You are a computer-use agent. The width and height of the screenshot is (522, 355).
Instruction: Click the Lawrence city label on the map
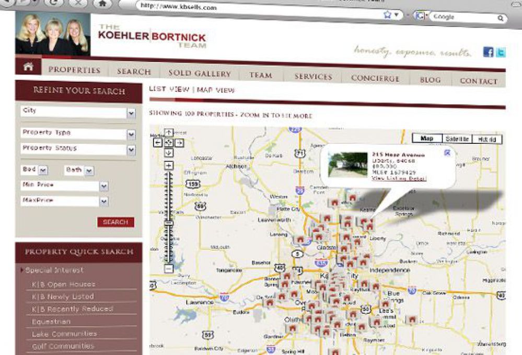(x=200, y=302)
